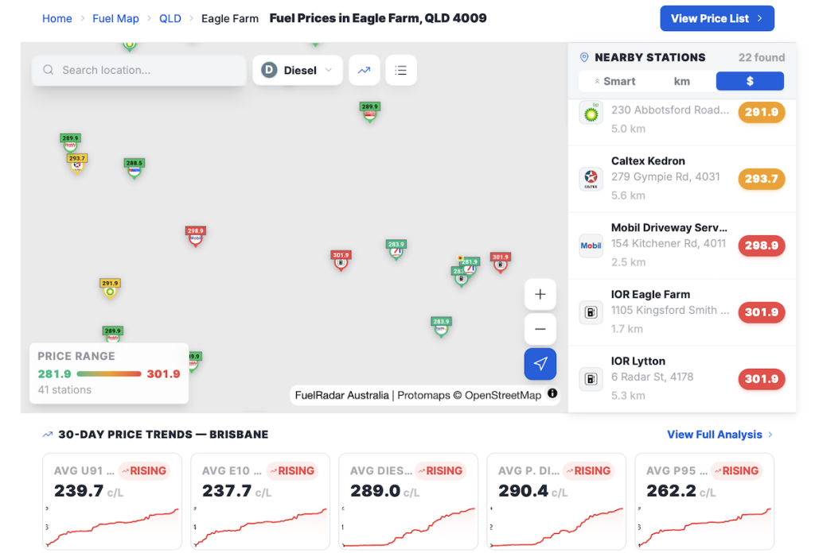Click the yellow 291.9 BP map marker
The image size is (815, 557).
click(110, 288)
